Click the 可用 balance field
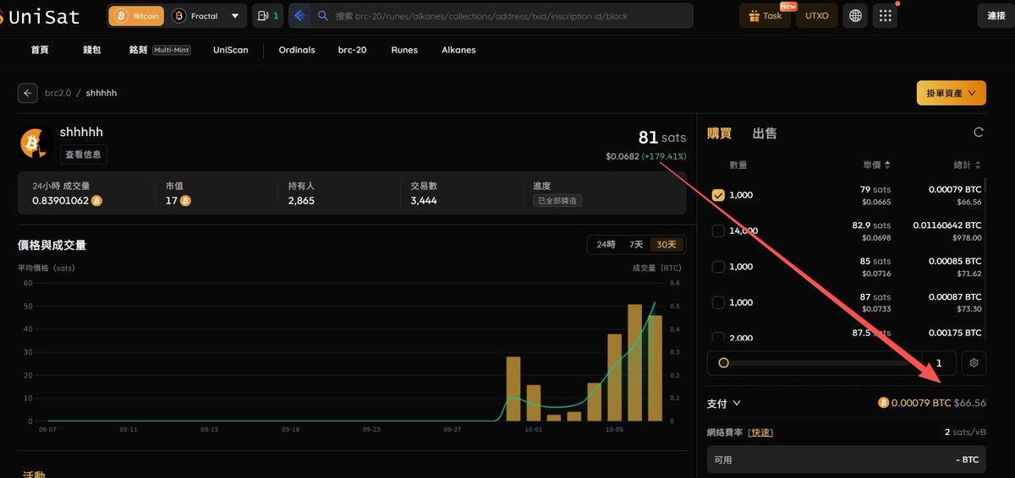The width and height of the screenshot is (1015, 478). 846,460
